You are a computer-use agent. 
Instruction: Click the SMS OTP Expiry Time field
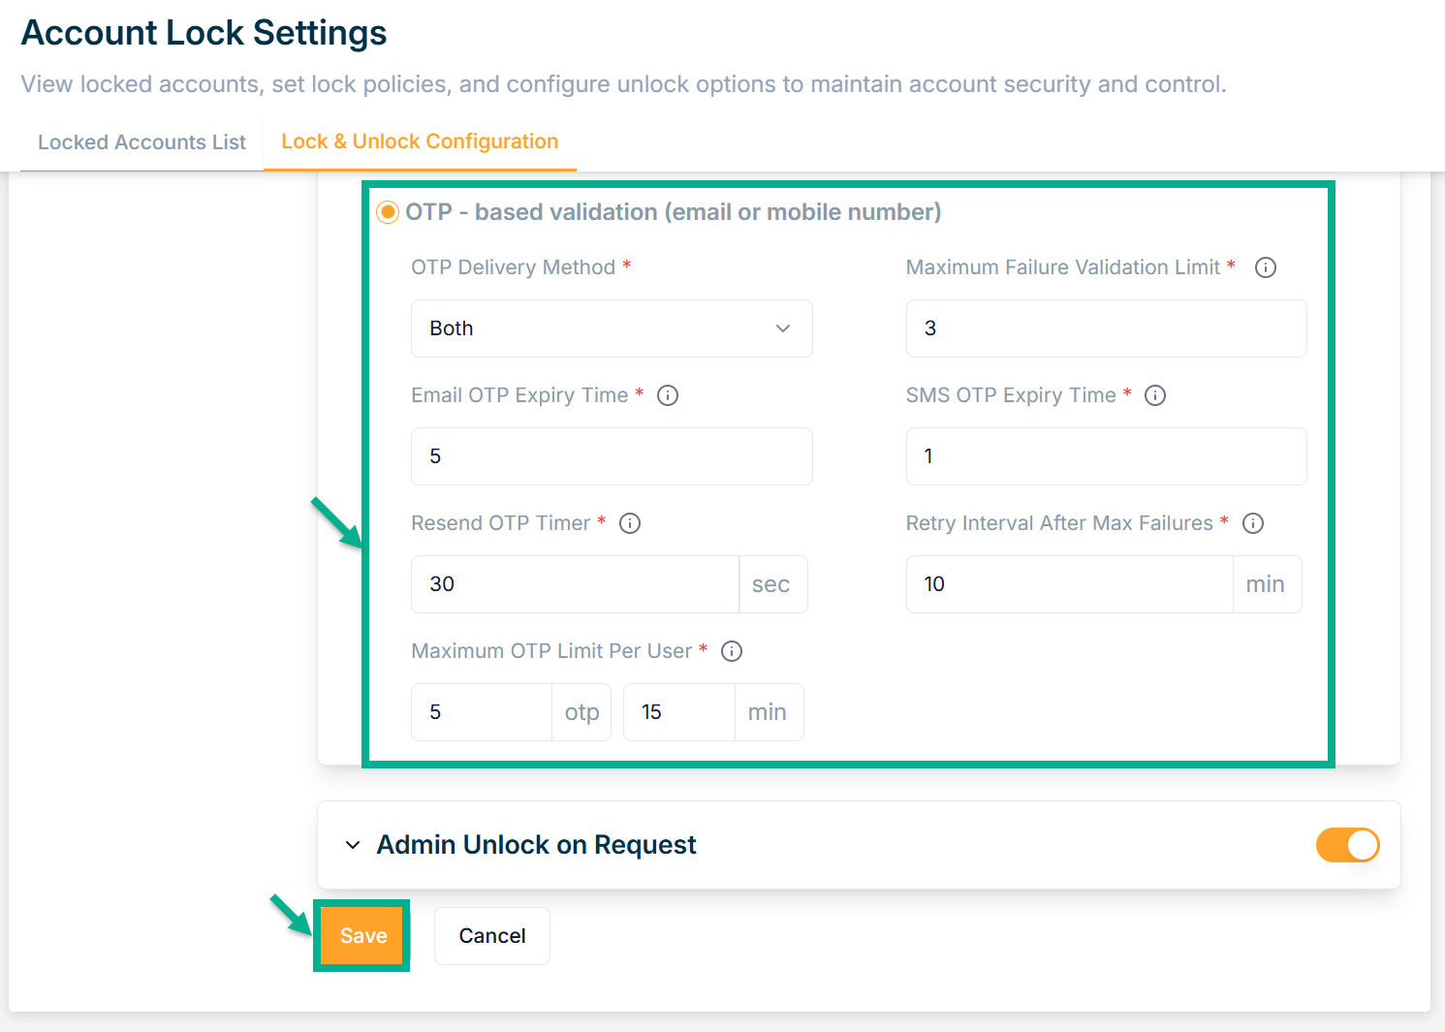coord(1106,456)
